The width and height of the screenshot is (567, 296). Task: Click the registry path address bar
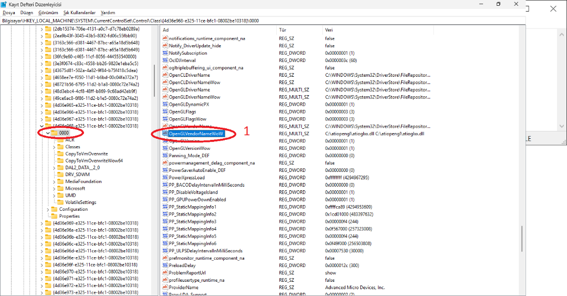coord(262,21)
